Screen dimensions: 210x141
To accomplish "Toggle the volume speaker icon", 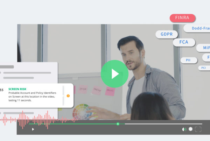I will tap(184, 129).
